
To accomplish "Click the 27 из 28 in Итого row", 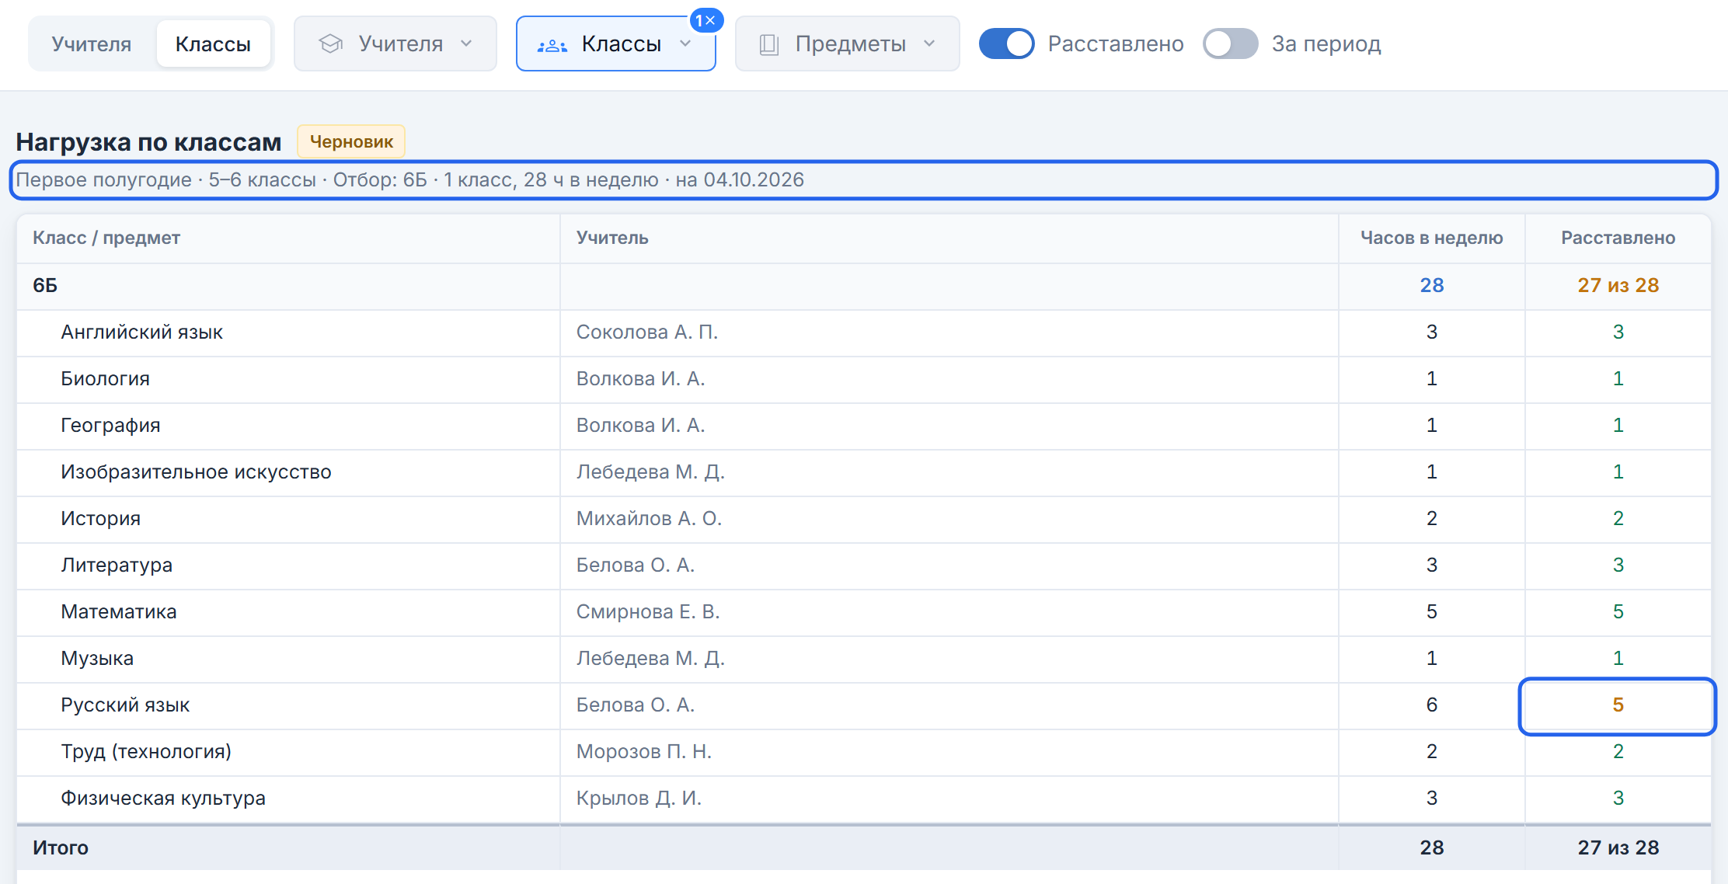I will click(1618, 848).
